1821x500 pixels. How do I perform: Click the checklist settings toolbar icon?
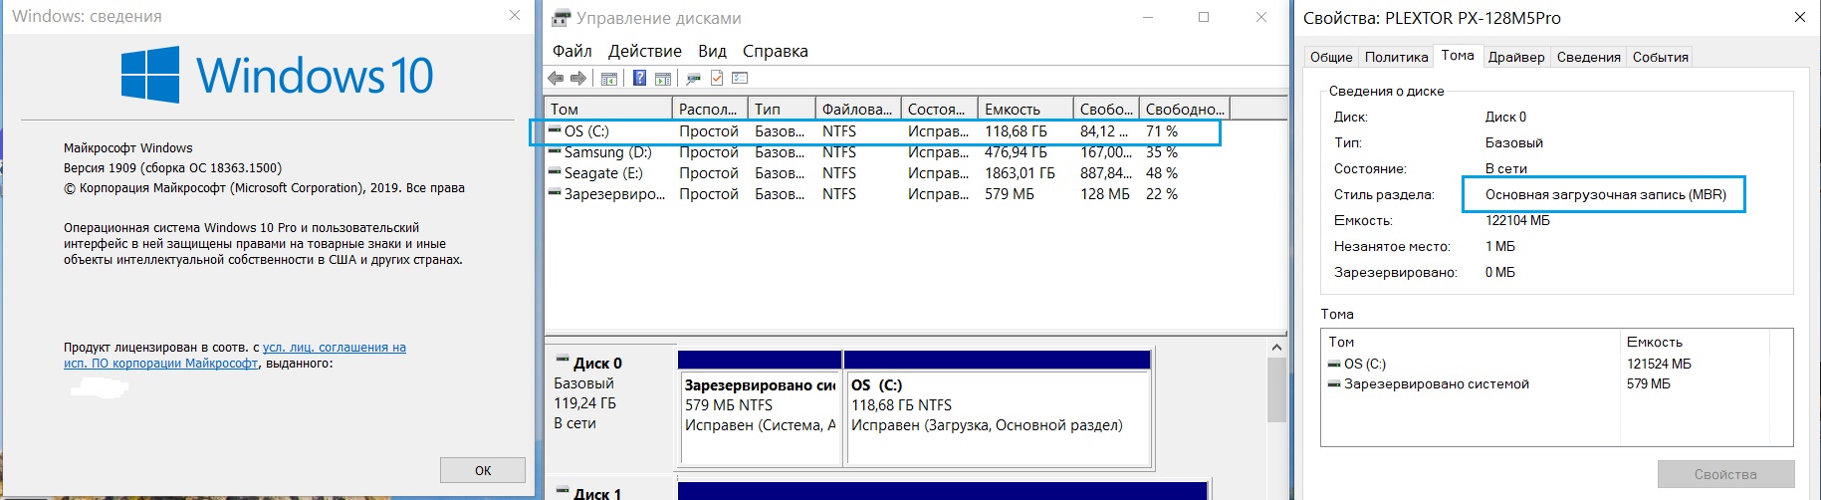click(740, 78)
